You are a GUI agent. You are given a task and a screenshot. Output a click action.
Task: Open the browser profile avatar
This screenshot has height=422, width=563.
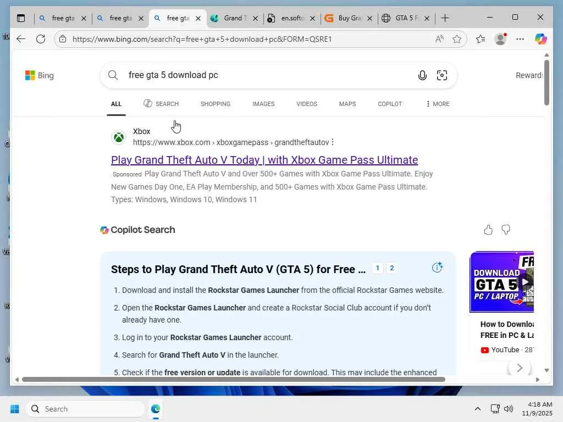point(500,39)
